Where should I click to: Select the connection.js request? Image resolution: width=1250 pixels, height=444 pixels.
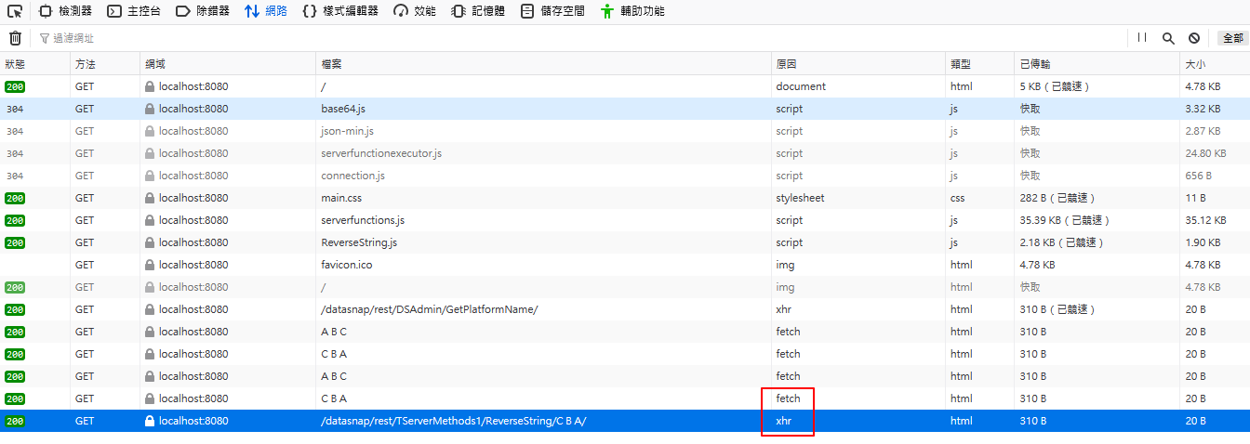(x=625, y=176)
